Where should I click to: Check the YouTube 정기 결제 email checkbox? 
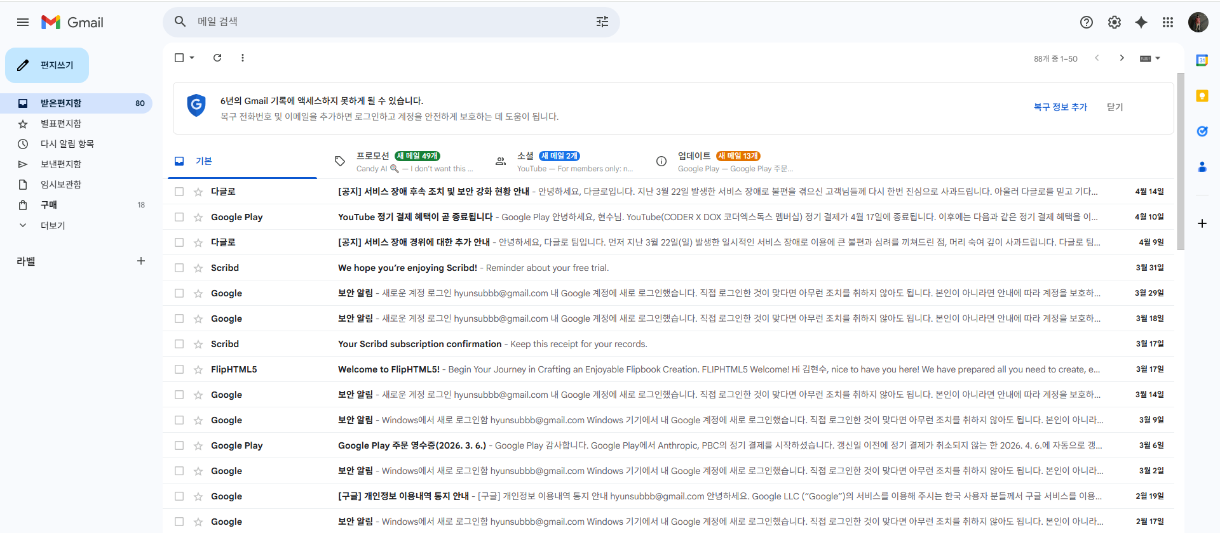[179, 217]
